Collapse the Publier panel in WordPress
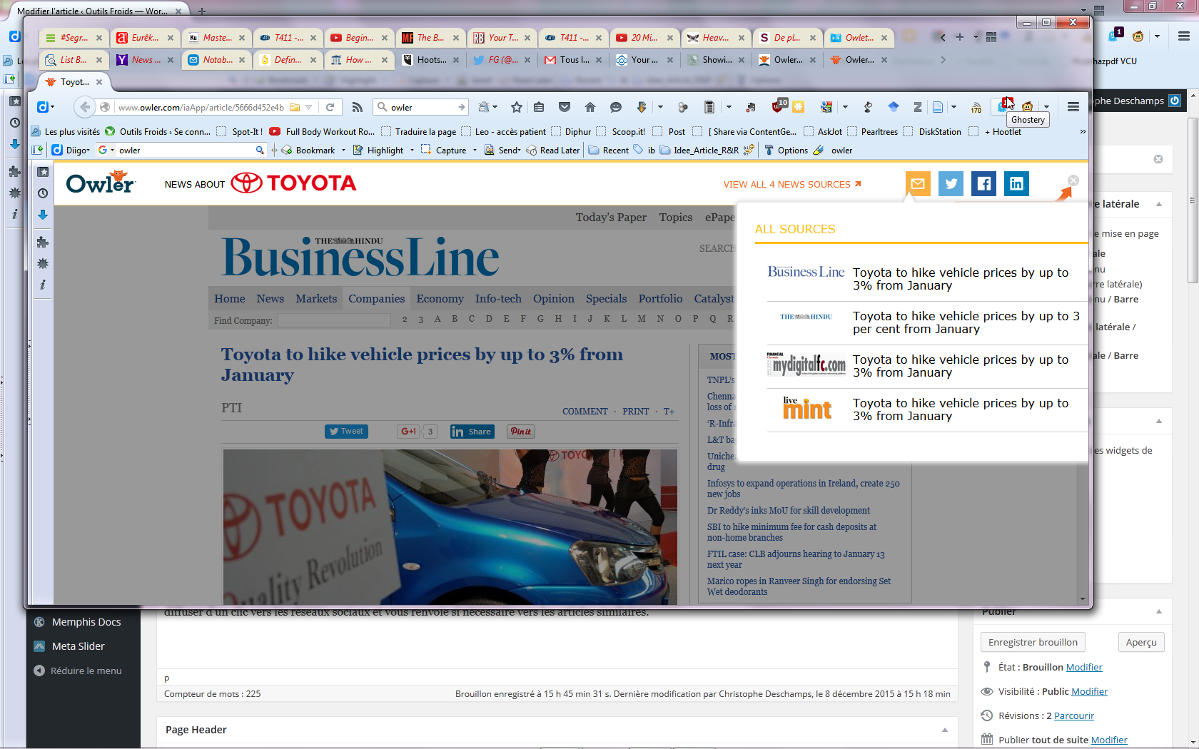Viewport: 1199px width, 749px height. click(1159, 611)
